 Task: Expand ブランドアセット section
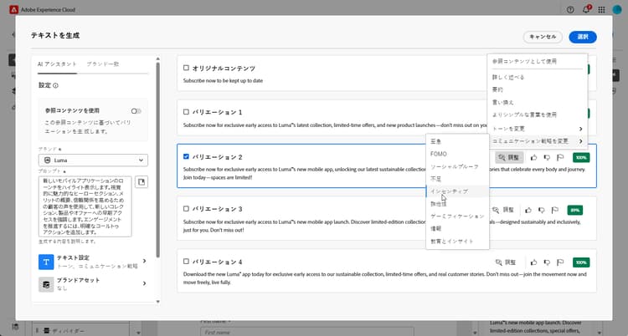point(93,284)
